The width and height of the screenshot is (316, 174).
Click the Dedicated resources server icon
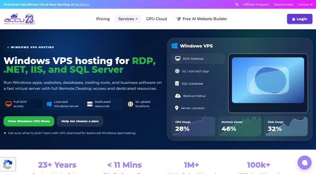point(90,104)
